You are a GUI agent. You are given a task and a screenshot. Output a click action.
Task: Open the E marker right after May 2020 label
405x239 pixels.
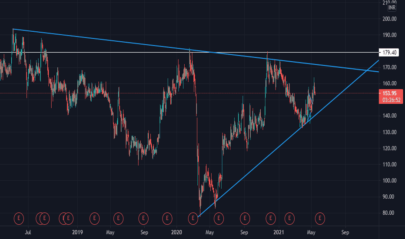(219, 219)
